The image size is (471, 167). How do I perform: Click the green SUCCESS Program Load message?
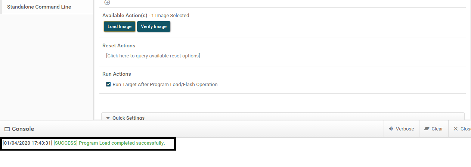click(109, 143)
